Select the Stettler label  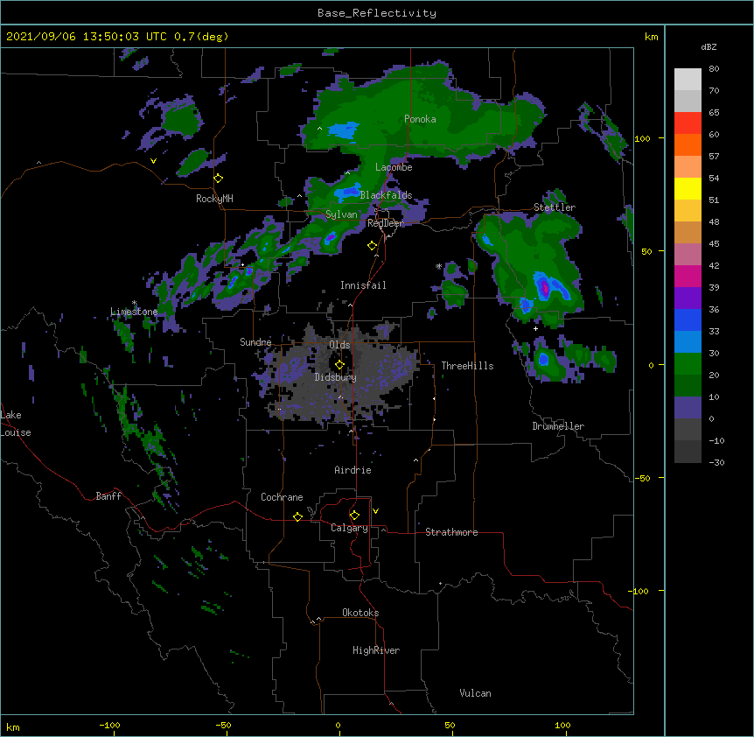coord(555,207)
